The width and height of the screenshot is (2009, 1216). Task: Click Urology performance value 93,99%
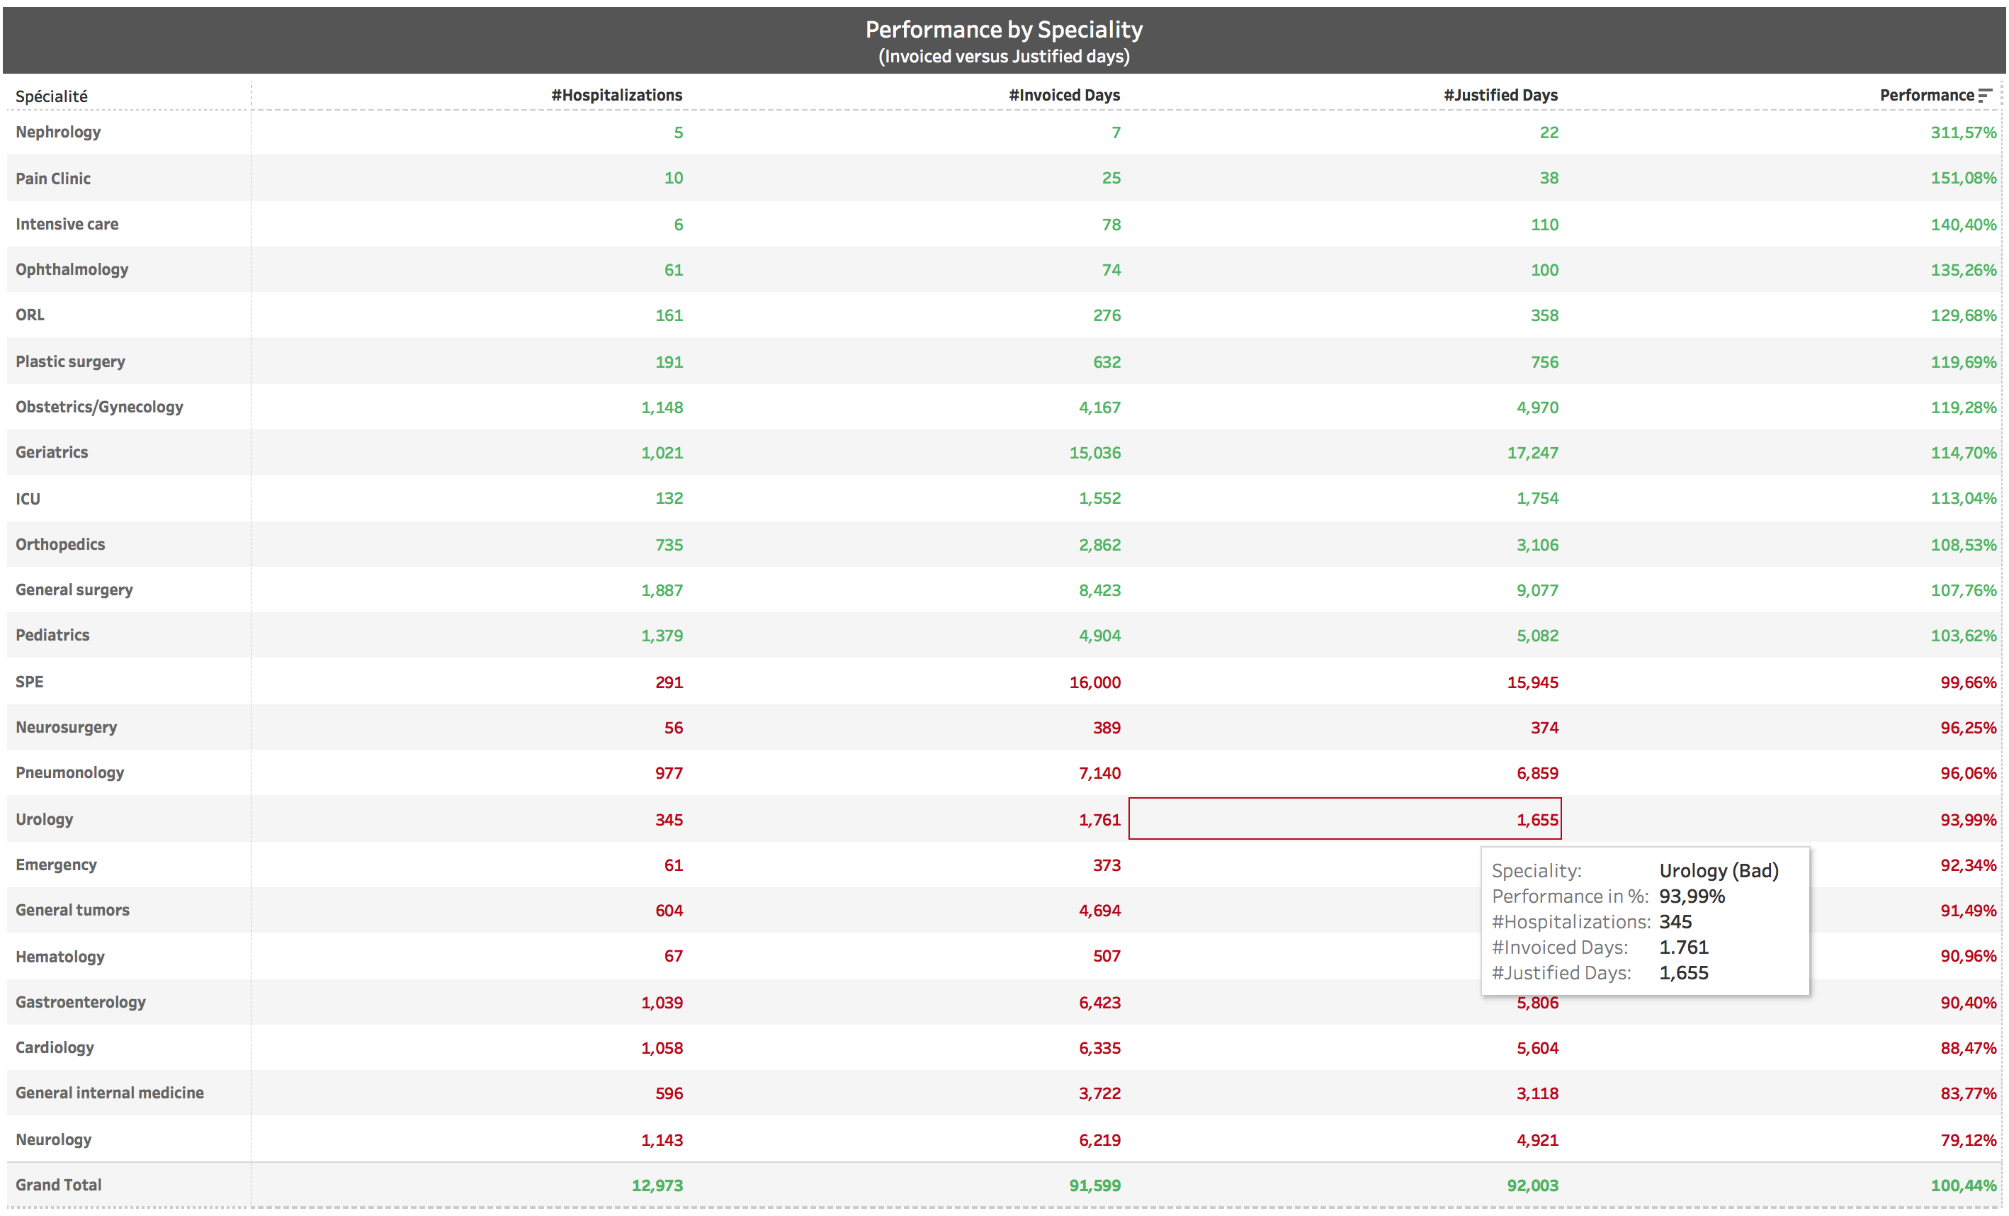[x=1968, y=820]
